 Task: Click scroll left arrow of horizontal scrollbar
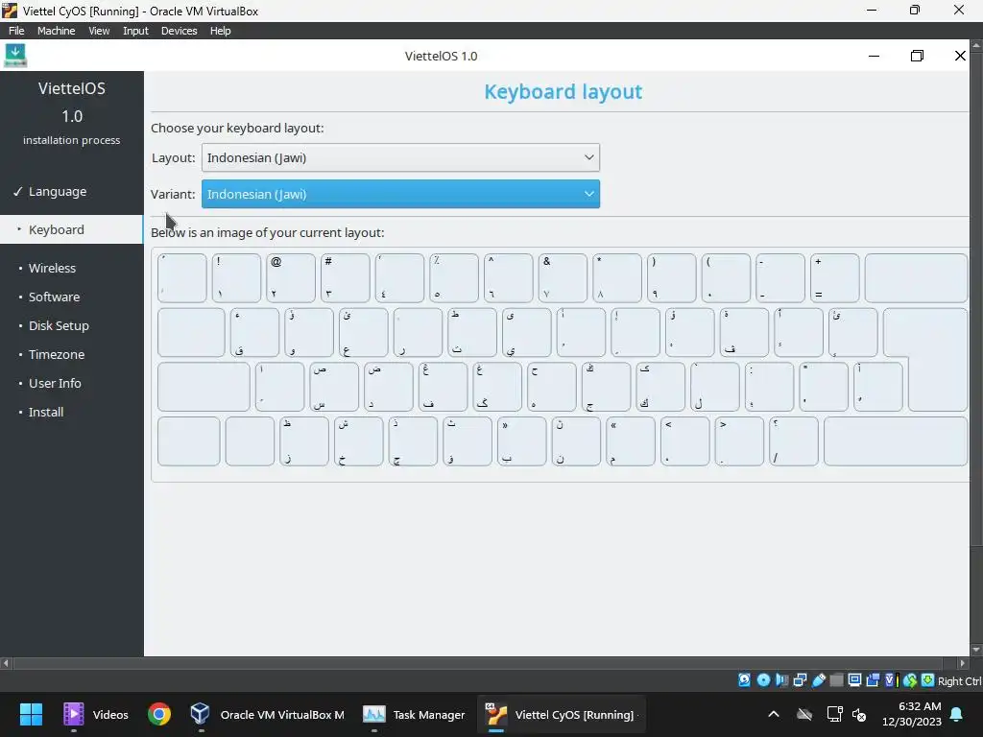[6, 662]
